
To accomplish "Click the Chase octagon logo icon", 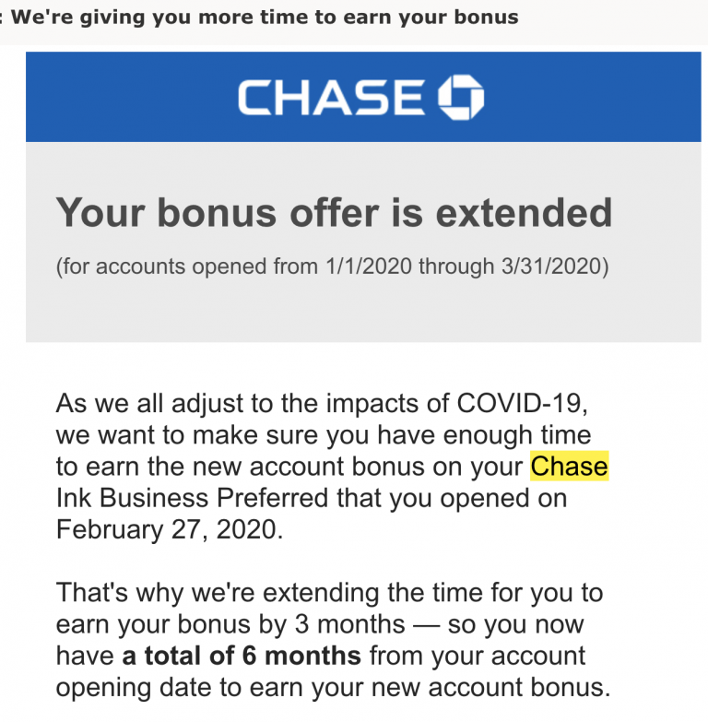I will tap(460, 98).
